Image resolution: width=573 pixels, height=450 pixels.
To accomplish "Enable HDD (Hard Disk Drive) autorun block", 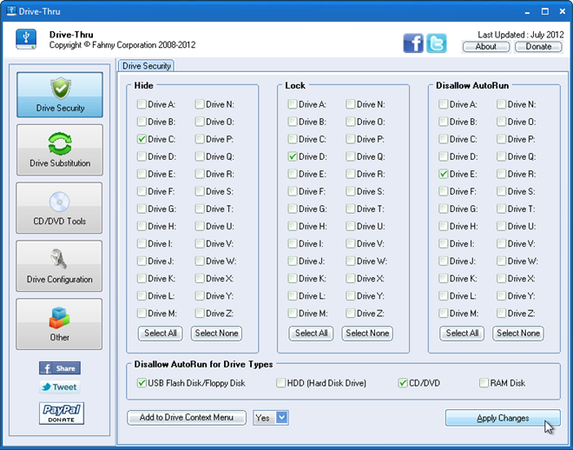I will tap(281, 382).
